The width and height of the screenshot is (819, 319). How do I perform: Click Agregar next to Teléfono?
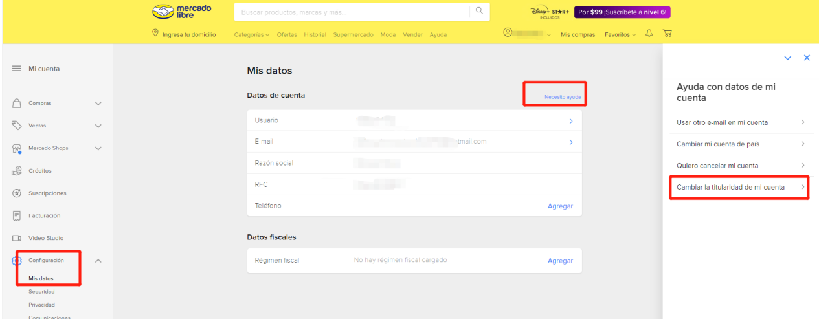(560, 206)
